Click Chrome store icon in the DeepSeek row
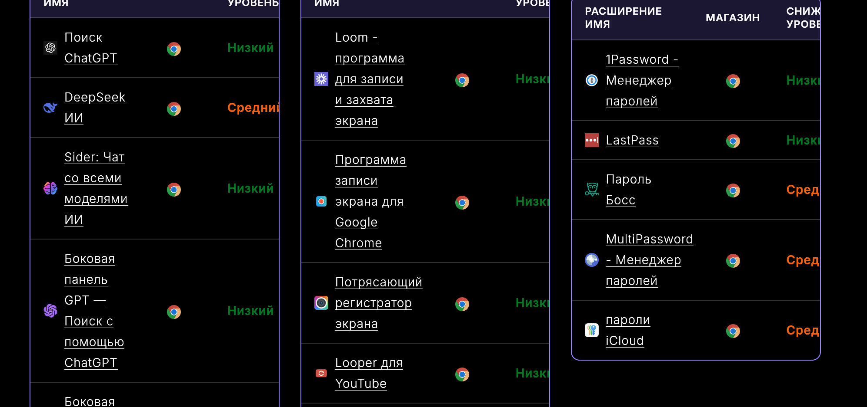 174,108
